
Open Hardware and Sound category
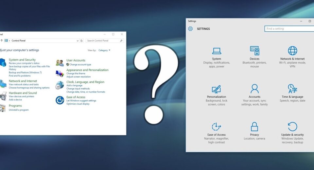click(23, 93)
